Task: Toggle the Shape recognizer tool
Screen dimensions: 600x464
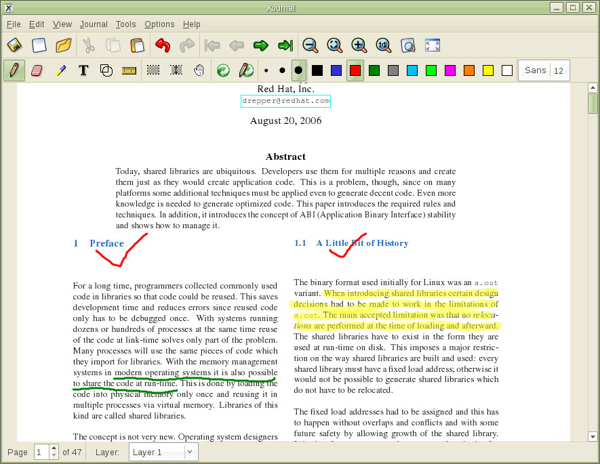Action: point(106,70)
